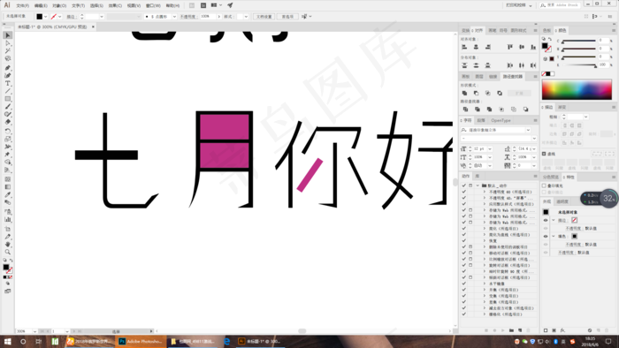Collapse the 填色 row in Appearance panel
The width and height of the screenshot is (619, 348).
(x=554, y=237)
